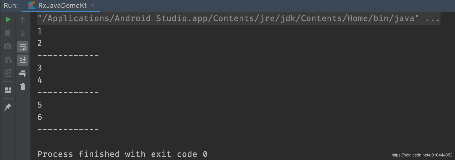Screen dimensions: 455x160
Task: Print the console output
Action: click(x=22, y=74)
